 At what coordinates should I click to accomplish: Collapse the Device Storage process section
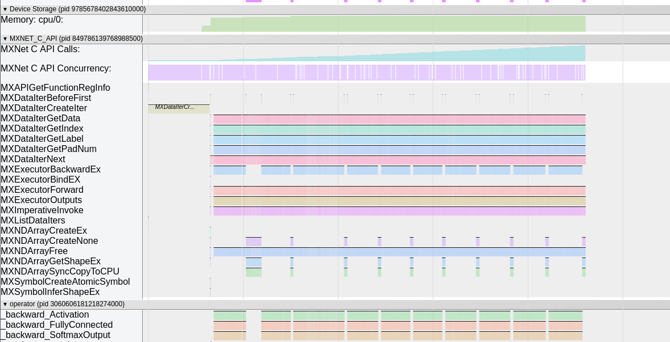coord(5,9)
